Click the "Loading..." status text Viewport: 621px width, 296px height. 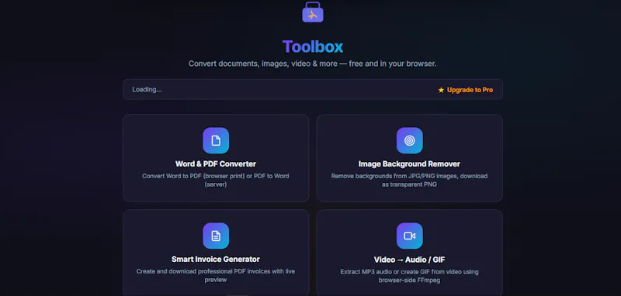click(147, 89)
